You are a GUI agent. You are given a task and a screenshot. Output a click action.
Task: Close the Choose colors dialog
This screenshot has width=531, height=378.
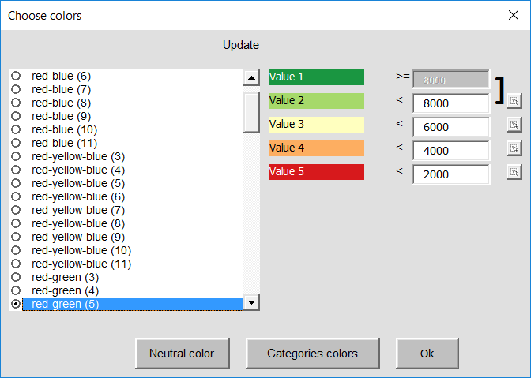tap(514, 15)
